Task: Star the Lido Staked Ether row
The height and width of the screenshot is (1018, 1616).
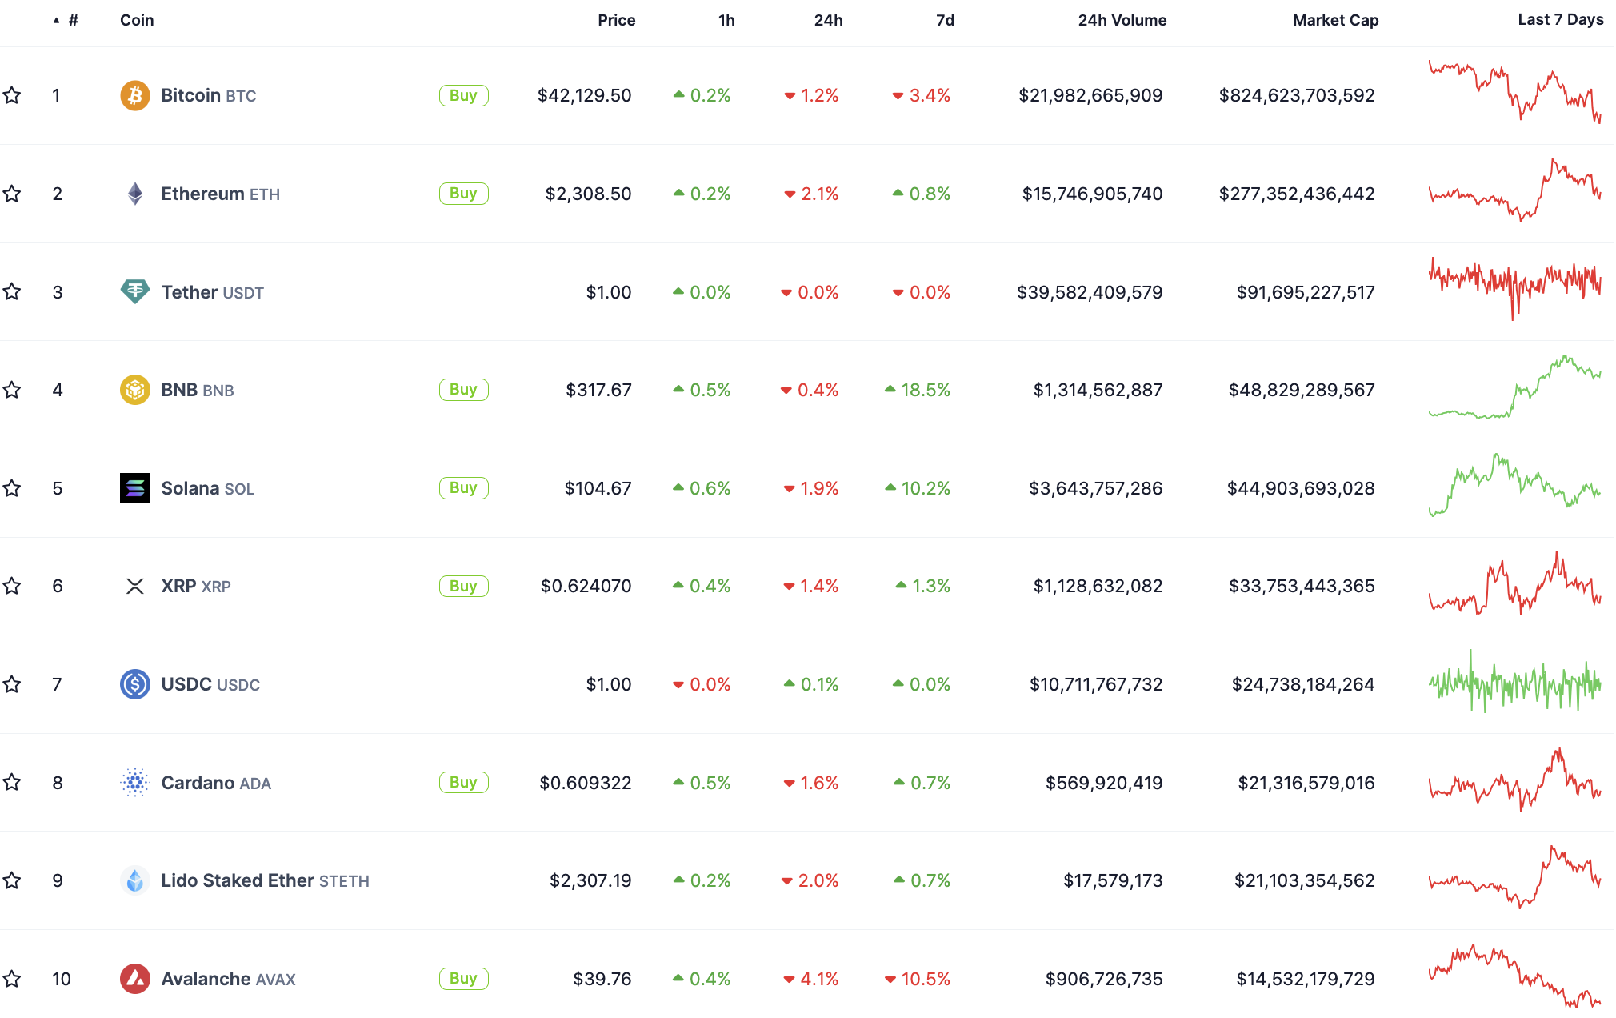Action: pos(12,880)
